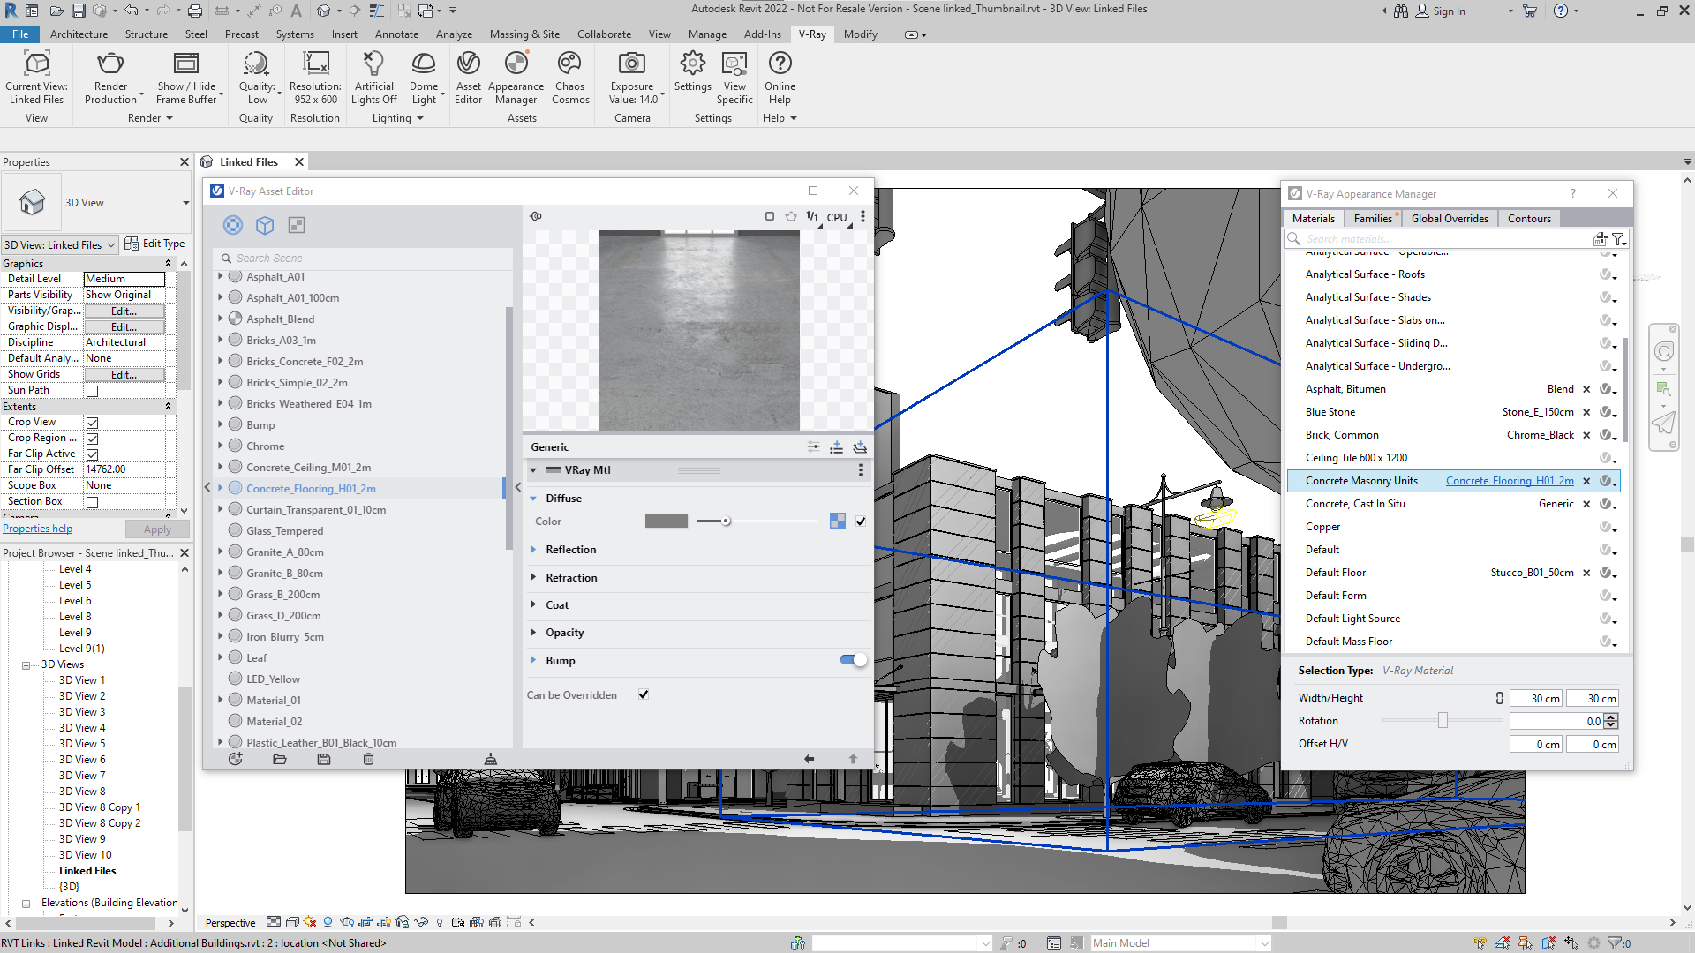Open Chaos Cosmos browser
This screenshot has height=953, width=1695.
569,64
